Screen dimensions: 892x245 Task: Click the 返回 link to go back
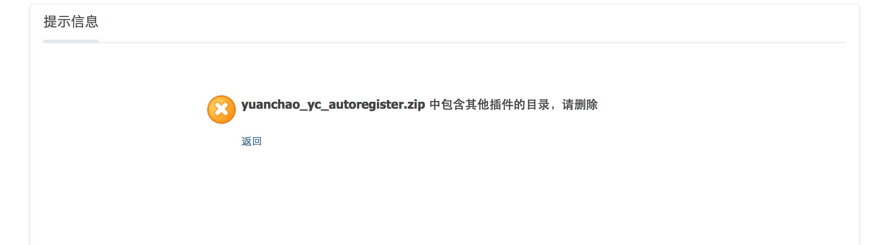click(251, 141)
